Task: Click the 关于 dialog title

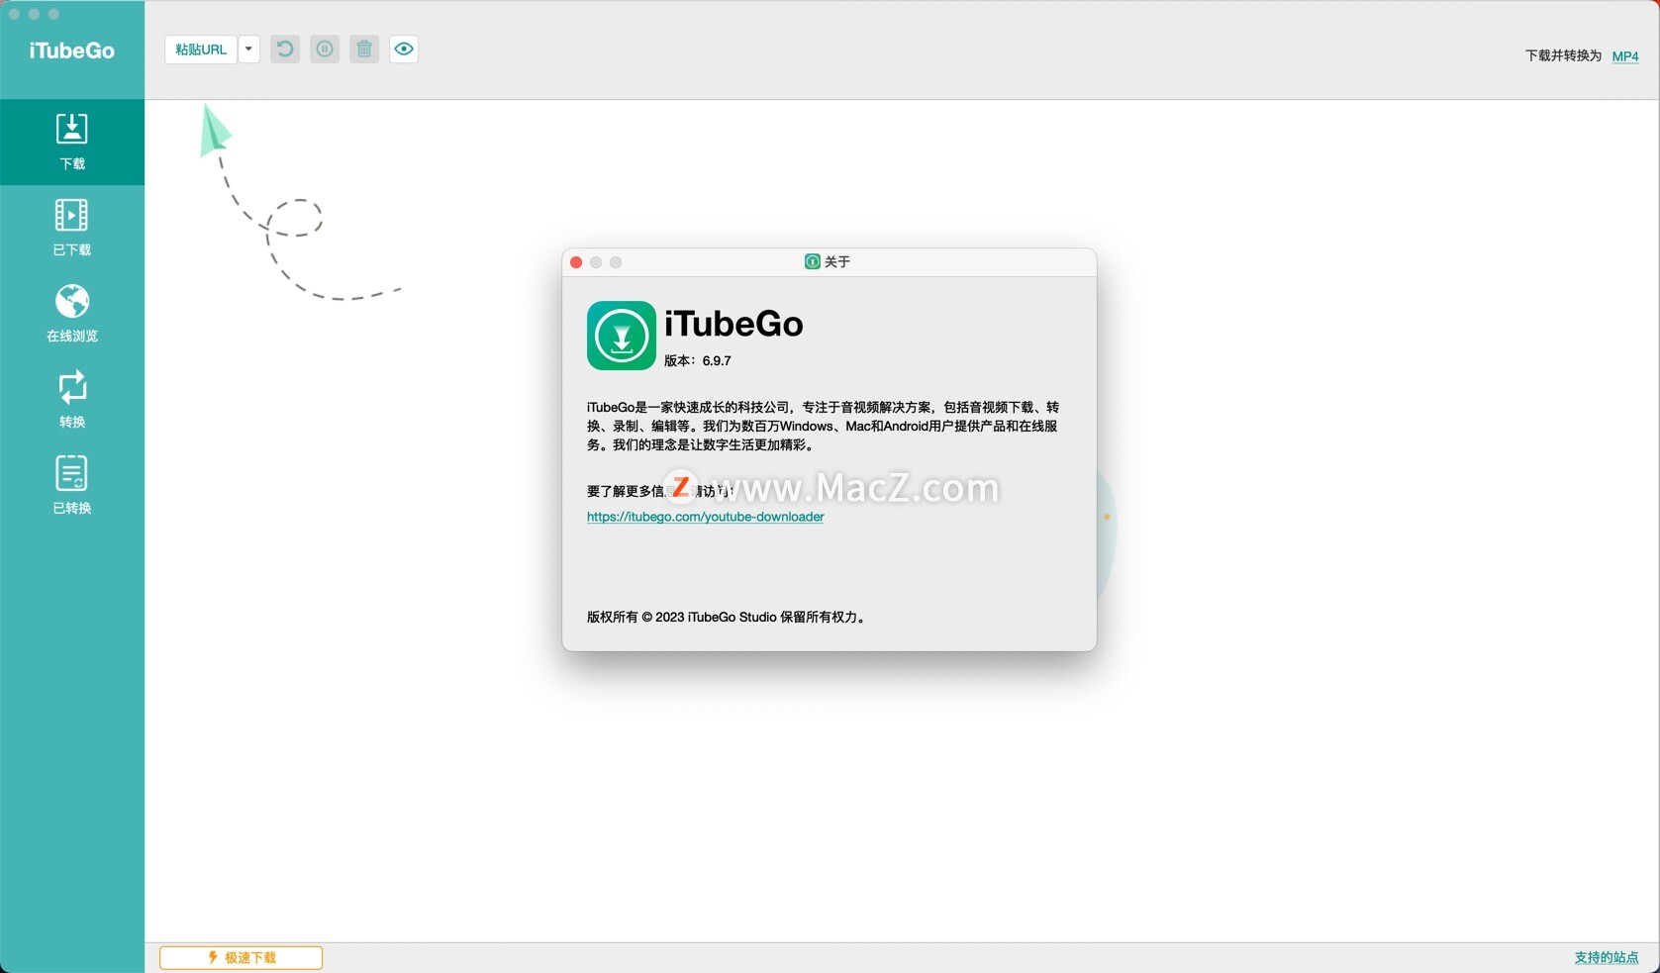Action: [x=837, y=261]
